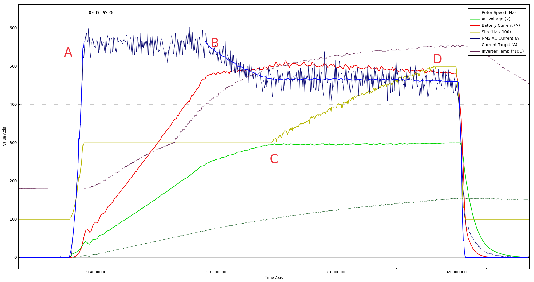Viewport: 534px width, 282px height.
Task: Select the red Battery Current legend line sample
Action: point(475,25)
